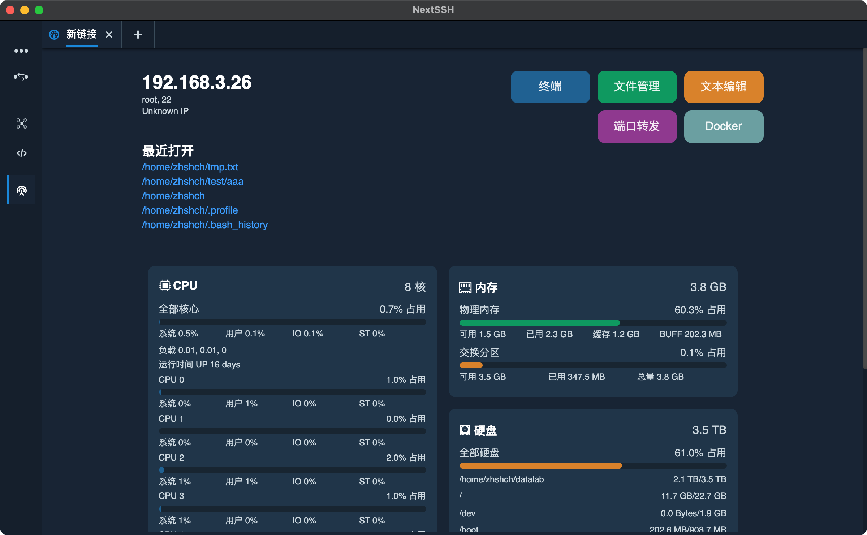
Task: Open the 终端 terminal button
Action: [x=550, y=87]
